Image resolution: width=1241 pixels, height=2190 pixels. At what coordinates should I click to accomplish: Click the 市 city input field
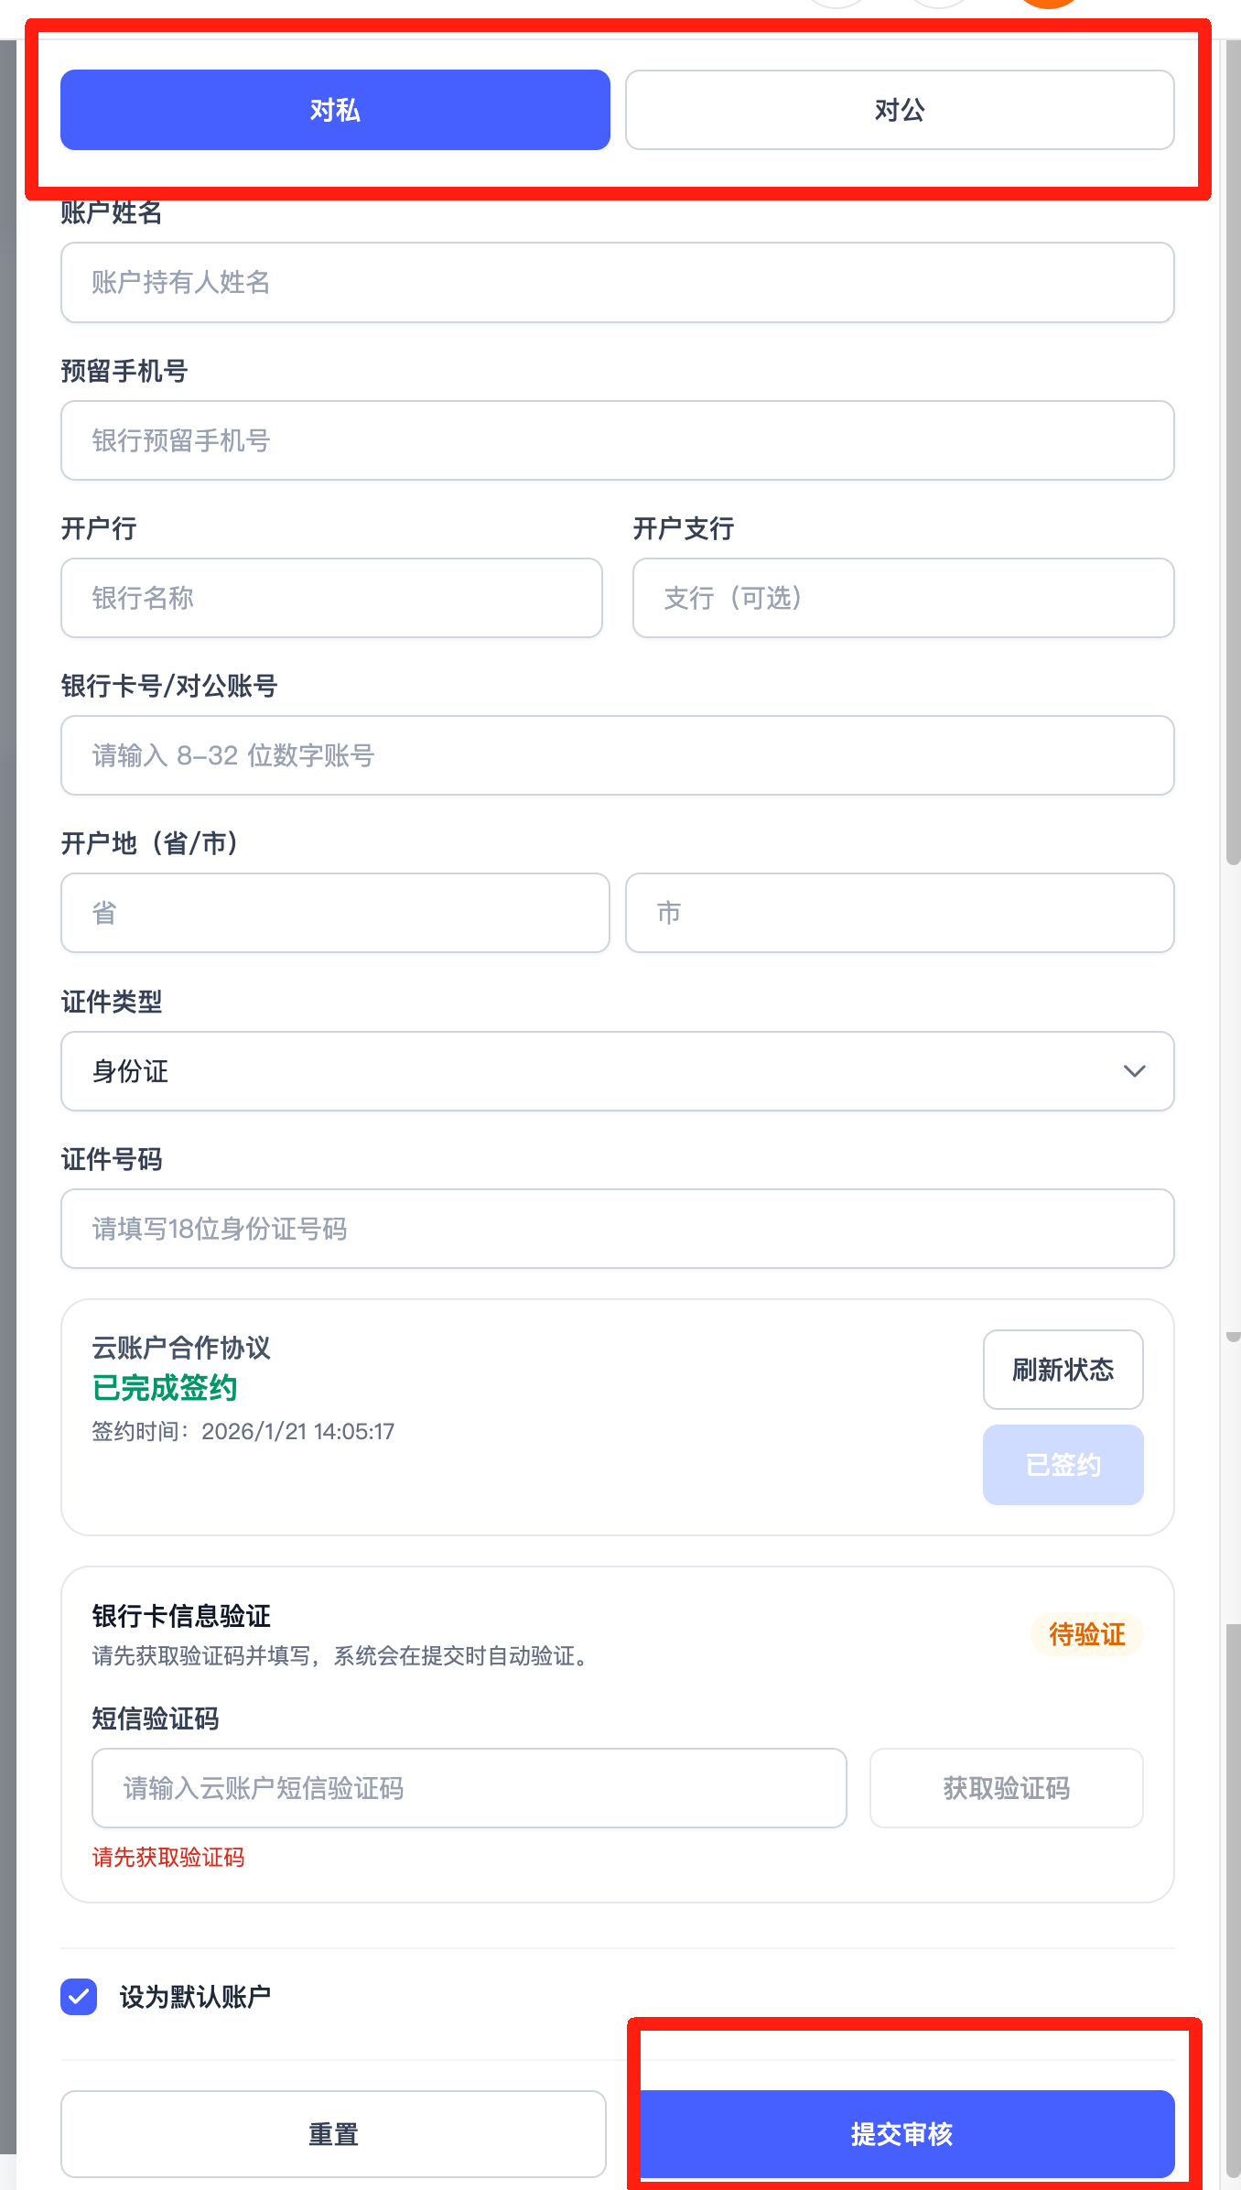point(900,913)
